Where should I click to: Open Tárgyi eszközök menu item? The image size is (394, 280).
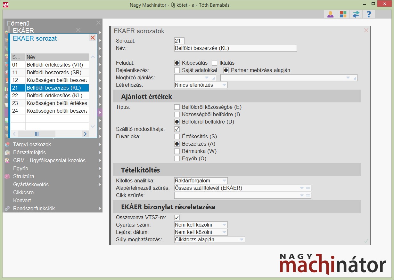pos(32,145)
